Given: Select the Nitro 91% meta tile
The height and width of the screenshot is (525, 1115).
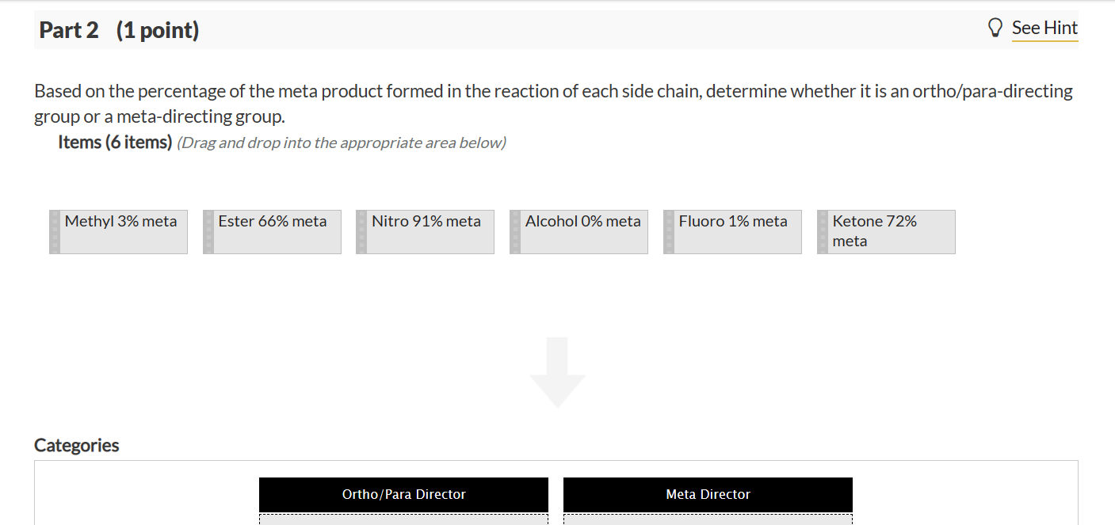Looking at the screenshot, I should pos(426,231).
